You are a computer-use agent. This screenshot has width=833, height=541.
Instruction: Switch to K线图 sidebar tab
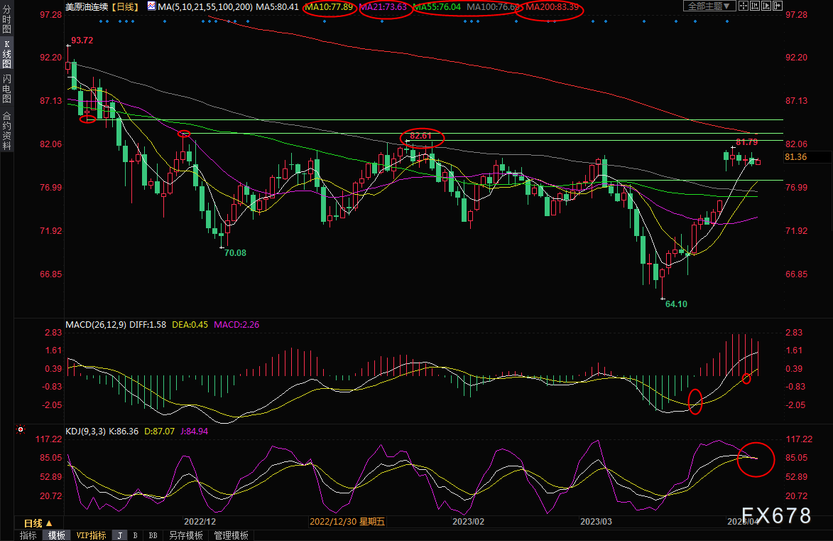(x=6, y=54)
